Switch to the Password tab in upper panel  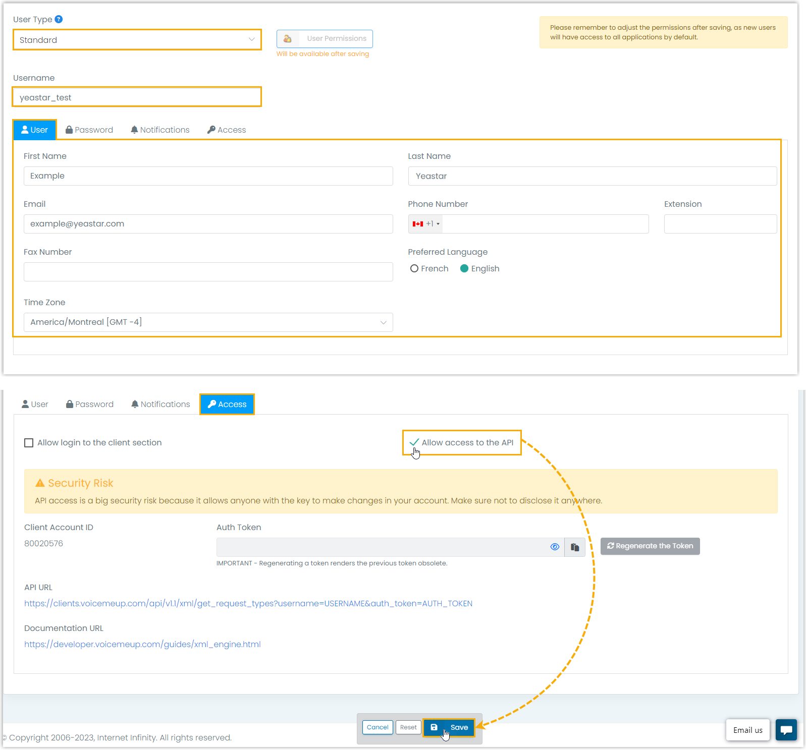[x=89, y=130]
